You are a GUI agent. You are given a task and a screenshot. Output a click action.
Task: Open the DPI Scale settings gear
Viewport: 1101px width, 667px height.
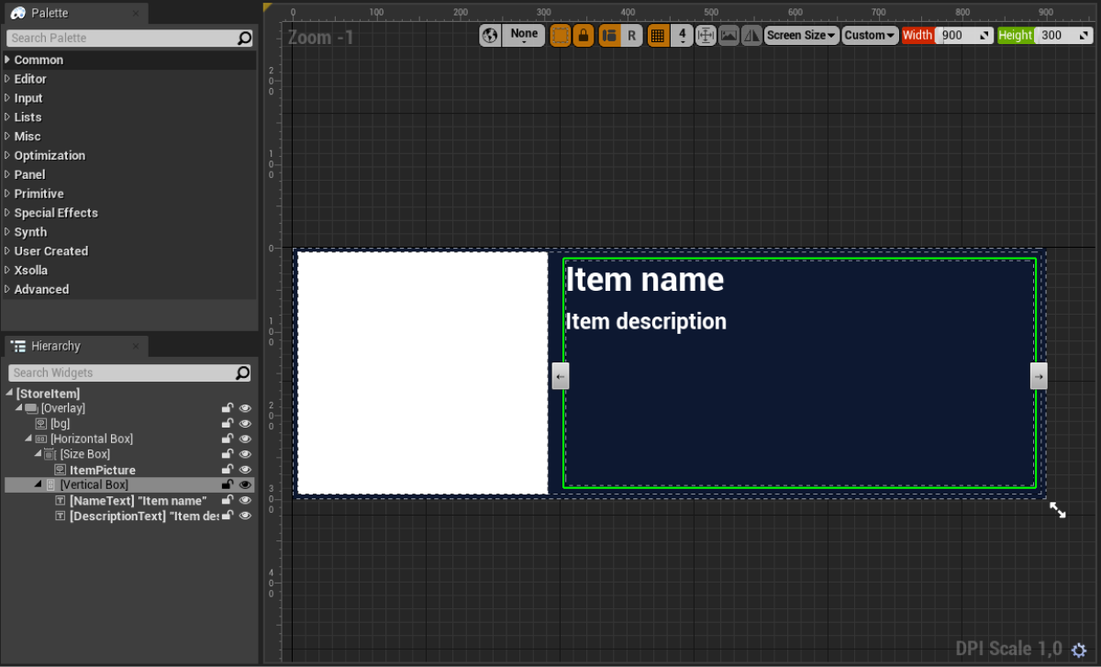1079,650
